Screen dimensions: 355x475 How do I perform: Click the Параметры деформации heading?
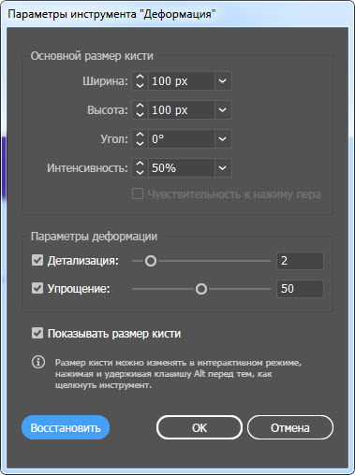[x=94, y=237]
